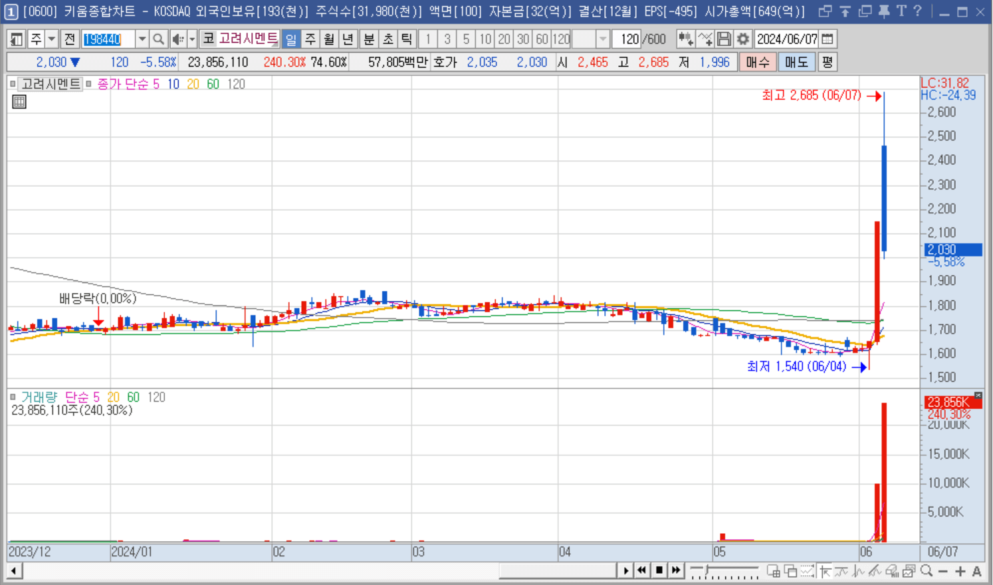Click the left panel toggle icon in toolbar

(x=17, y=39)
